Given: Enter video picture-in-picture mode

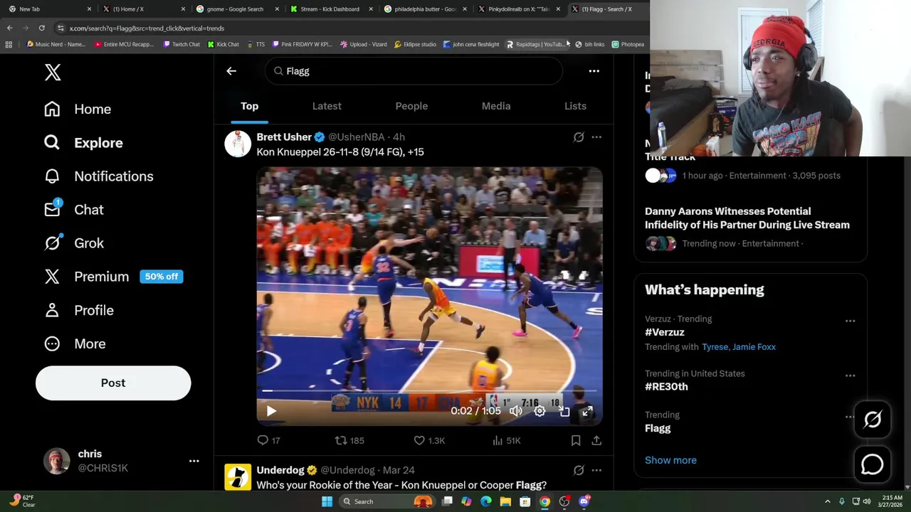Looking at the screenshot, I should click(564, 410).
